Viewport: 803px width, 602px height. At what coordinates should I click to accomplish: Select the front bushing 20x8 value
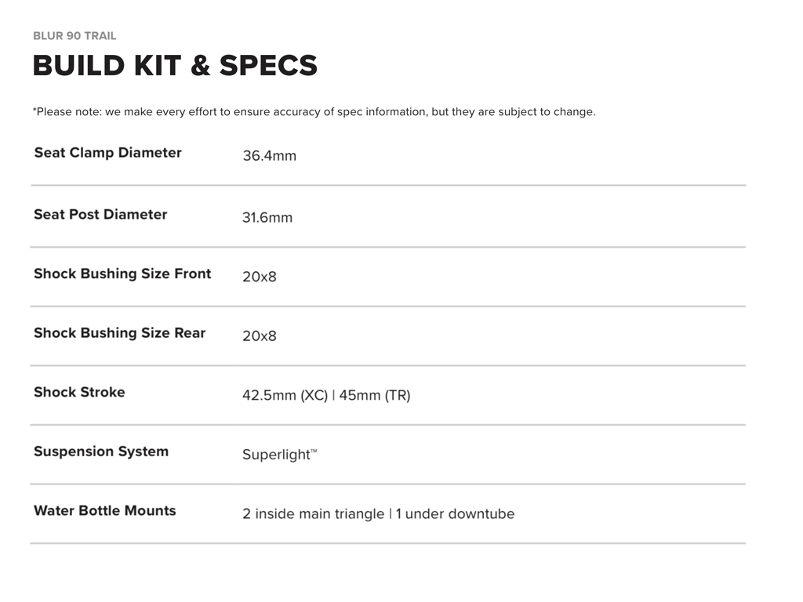(259, 277)
